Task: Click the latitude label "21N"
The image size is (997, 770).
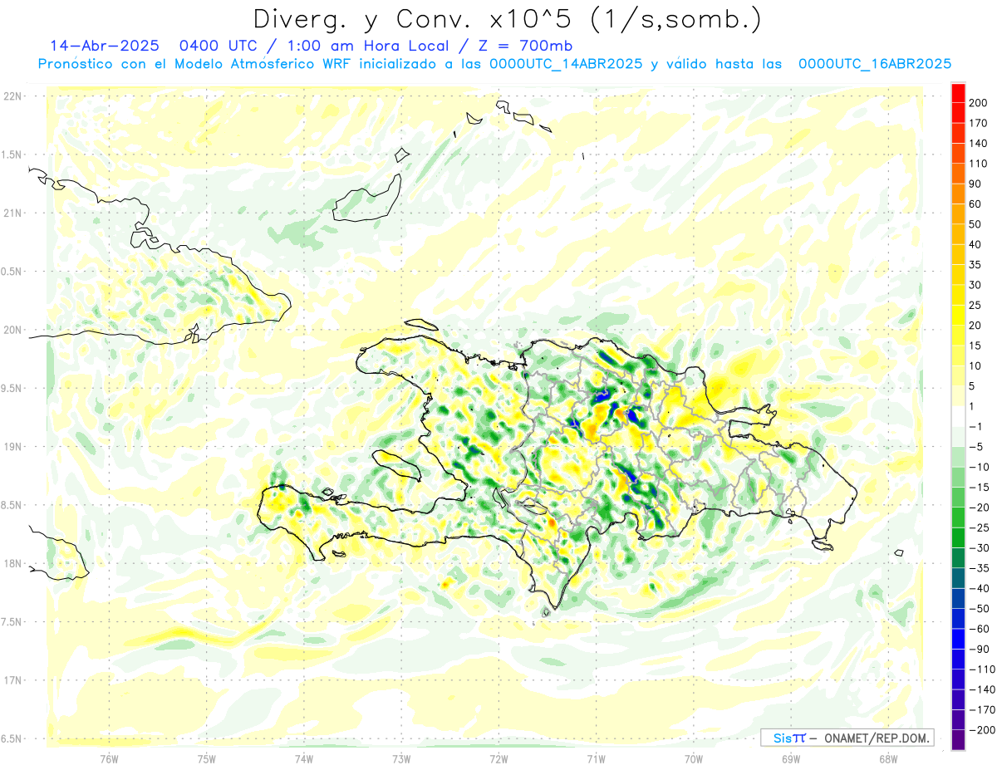Action: [x=12, y=213]
